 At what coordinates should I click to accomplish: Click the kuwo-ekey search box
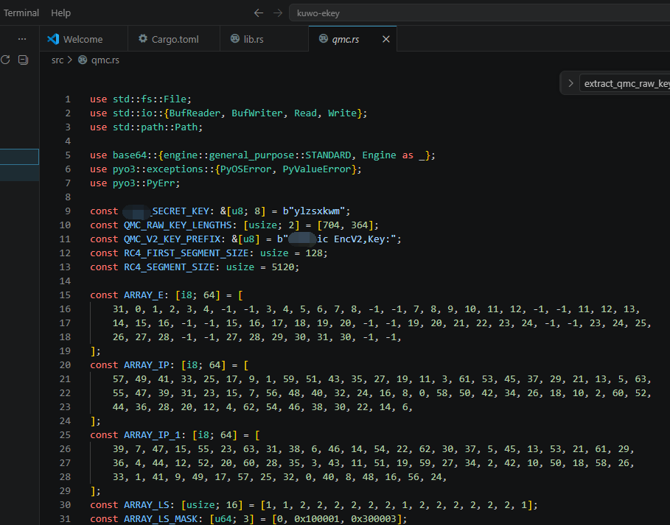click(479, 13)
